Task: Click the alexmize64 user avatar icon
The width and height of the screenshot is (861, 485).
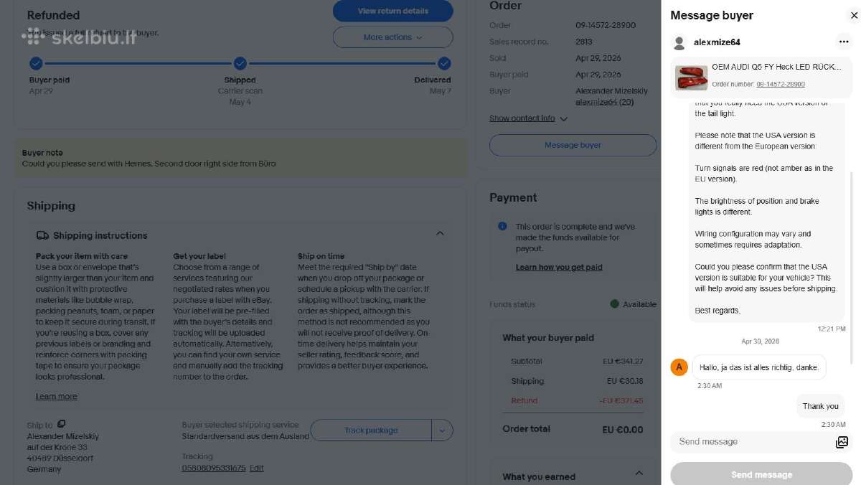Action: [679, 42]
